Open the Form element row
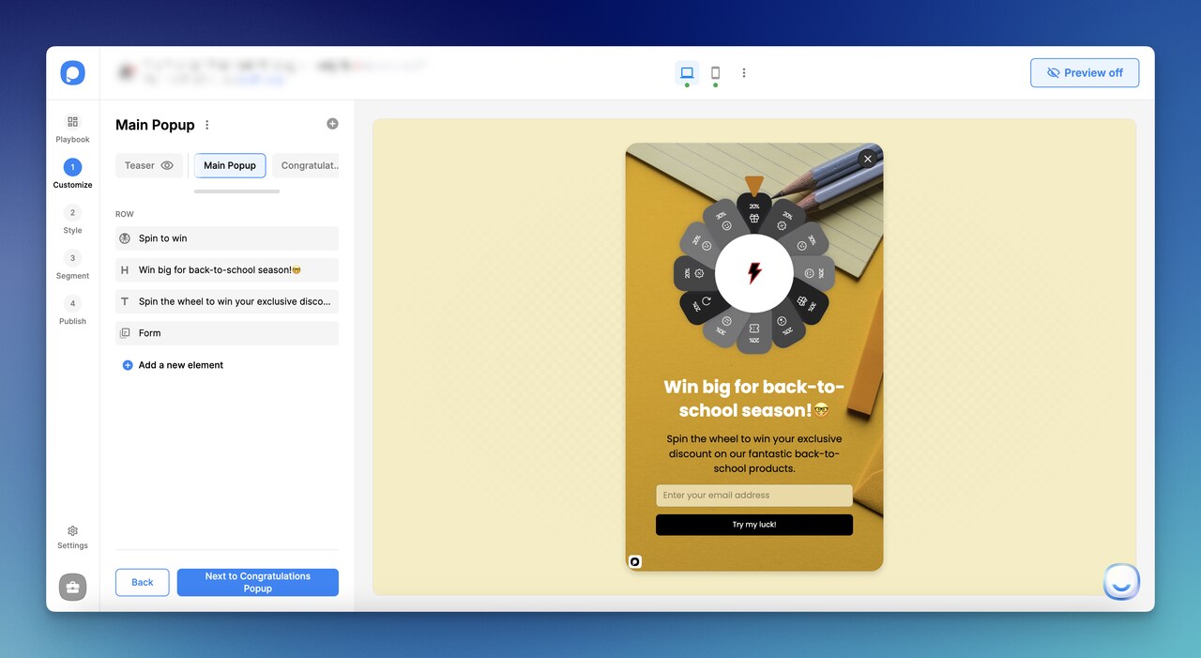 [x=227, y=333]
